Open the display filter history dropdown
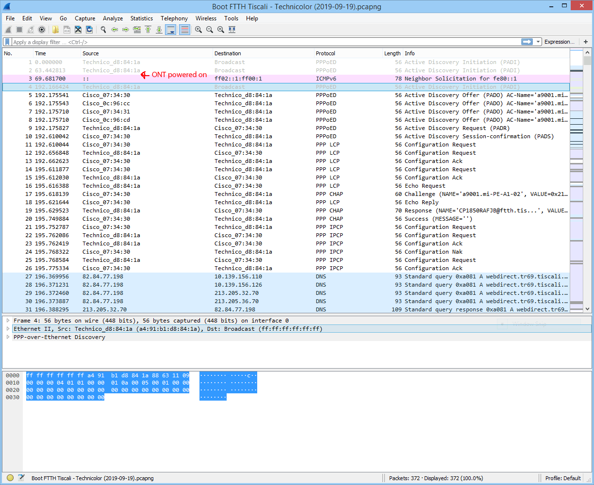Viewport: 594px width, 485px height. [538, 42]
